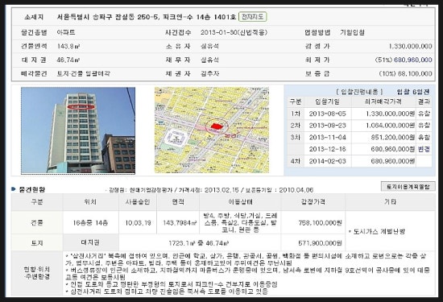Open the apartment building photo thumbnail

pos(78,130)
